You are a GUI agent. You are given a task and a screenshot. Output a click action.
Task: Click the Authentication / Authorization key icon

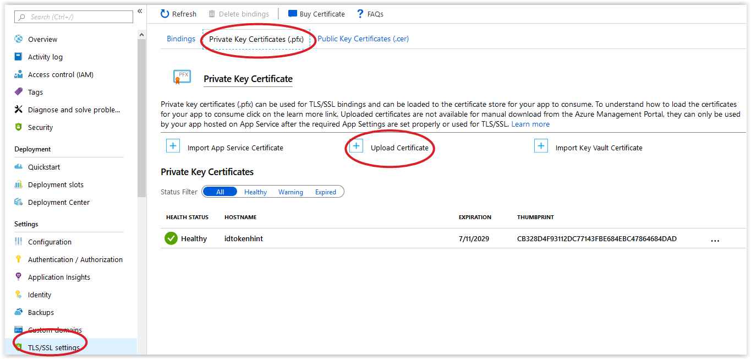tap(19, 259)
